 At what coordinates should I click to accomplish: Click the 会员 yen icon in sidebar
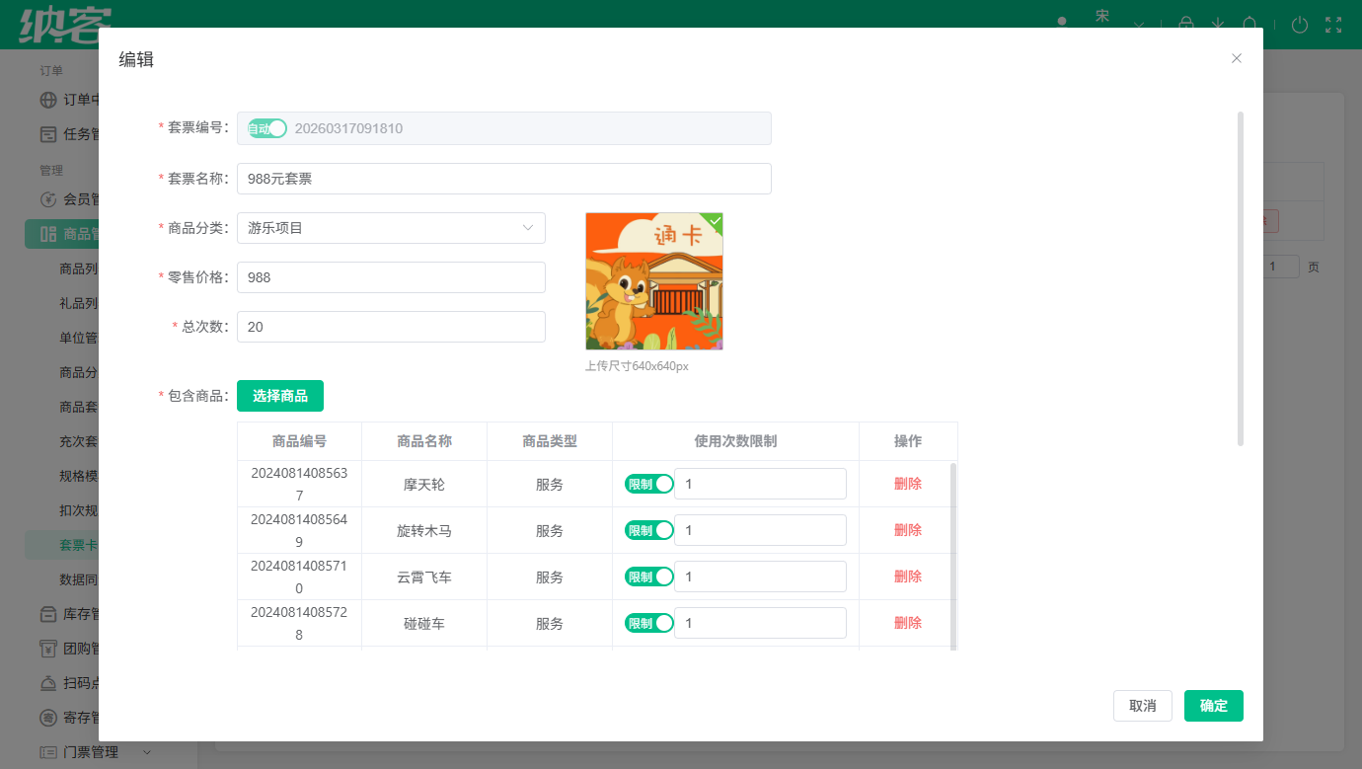coord(47,199)
